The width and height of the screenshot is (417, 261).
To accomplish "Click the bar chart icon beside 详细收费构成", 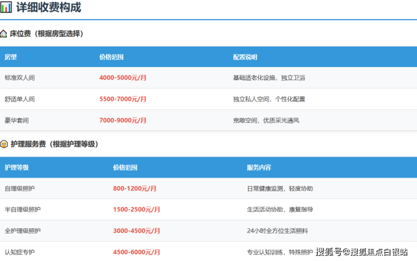I will [6, 8].
